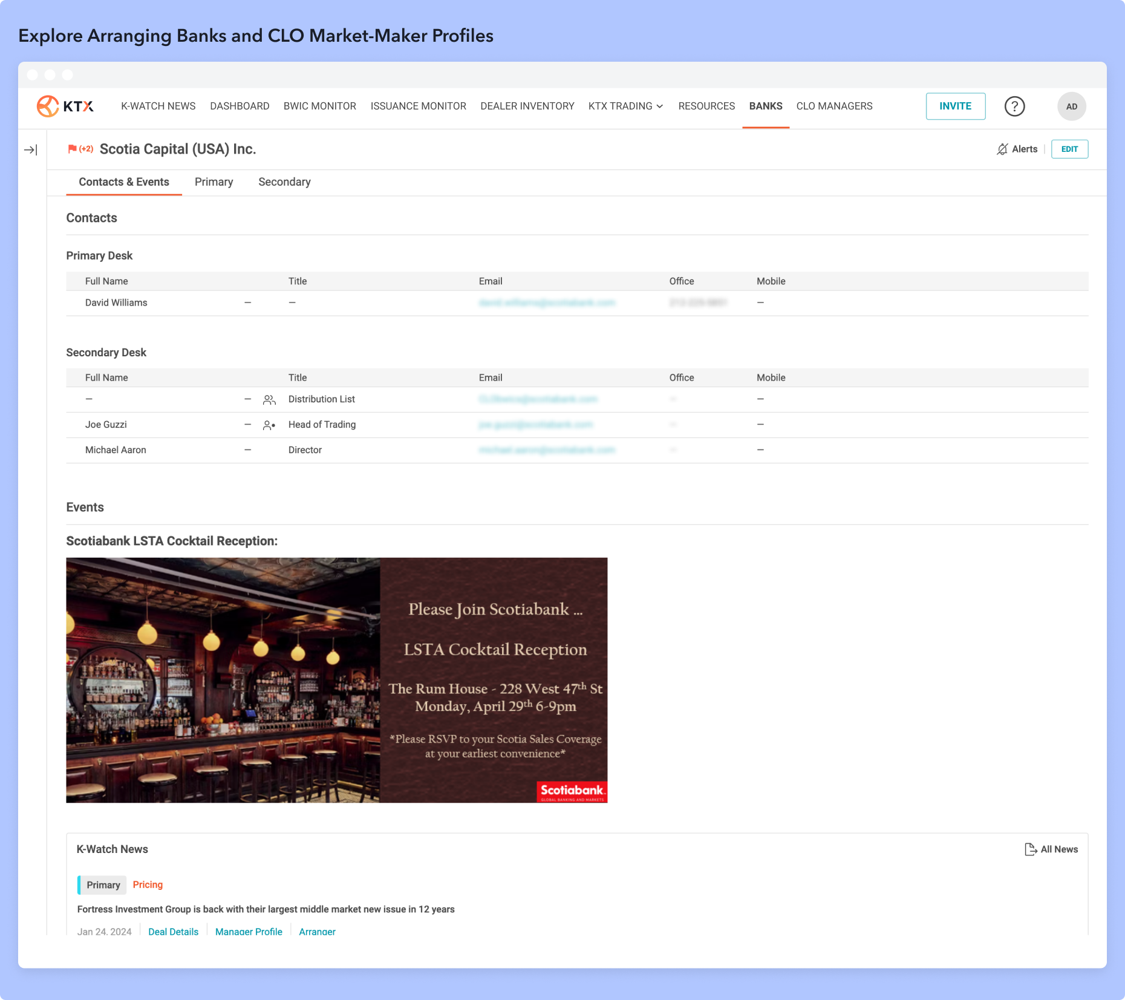The image size is (1125, 1000).
Task: Click the Edit button
Action: (1069, 149)
